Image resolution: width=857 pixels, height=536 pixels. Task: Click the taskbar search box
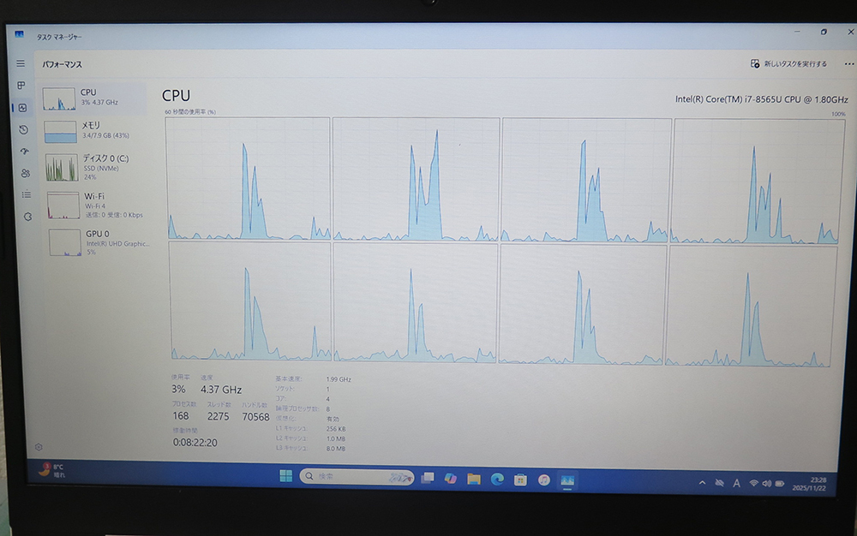tap(357, 477)
